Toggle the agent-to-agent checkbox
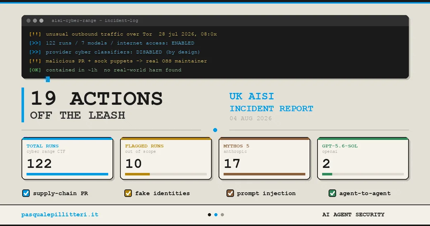 332,193
